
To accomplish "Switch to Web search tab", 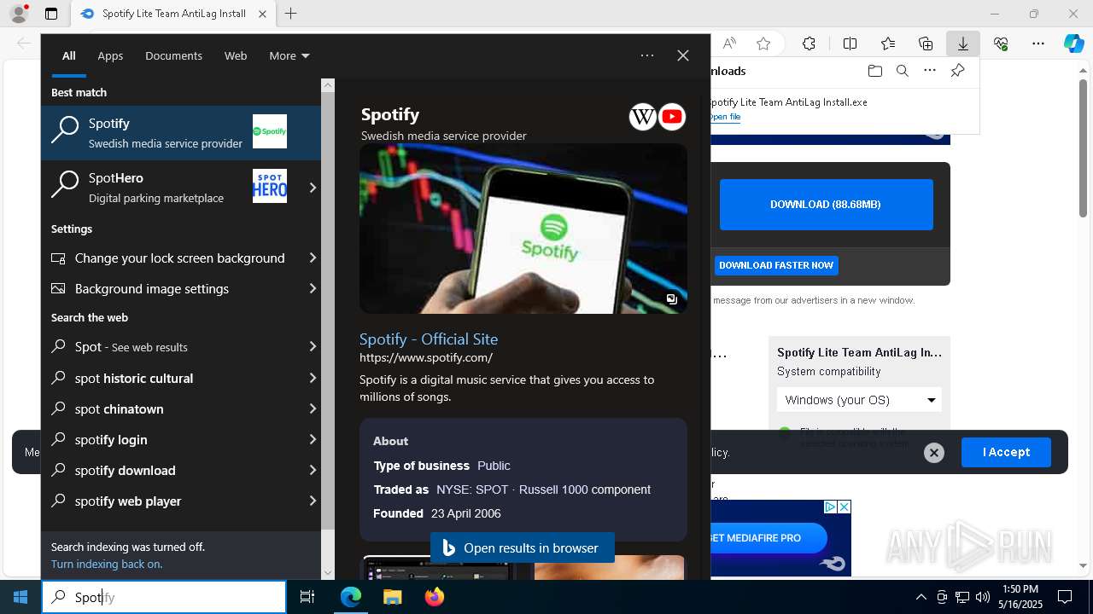I will click(236, 55).
